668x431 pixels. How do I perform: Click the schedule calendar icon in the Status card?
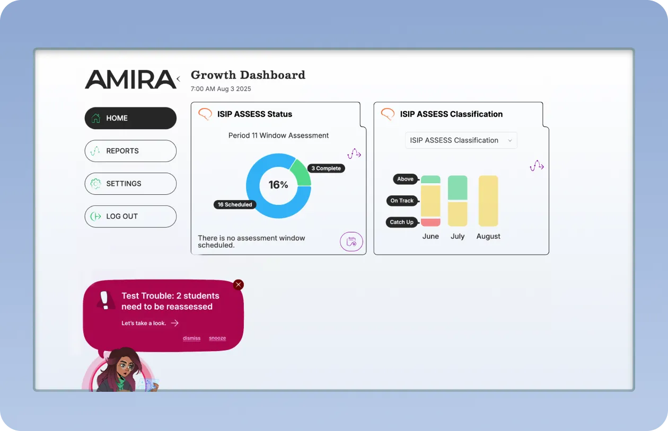pyautogui.click(x=351, y=243)
